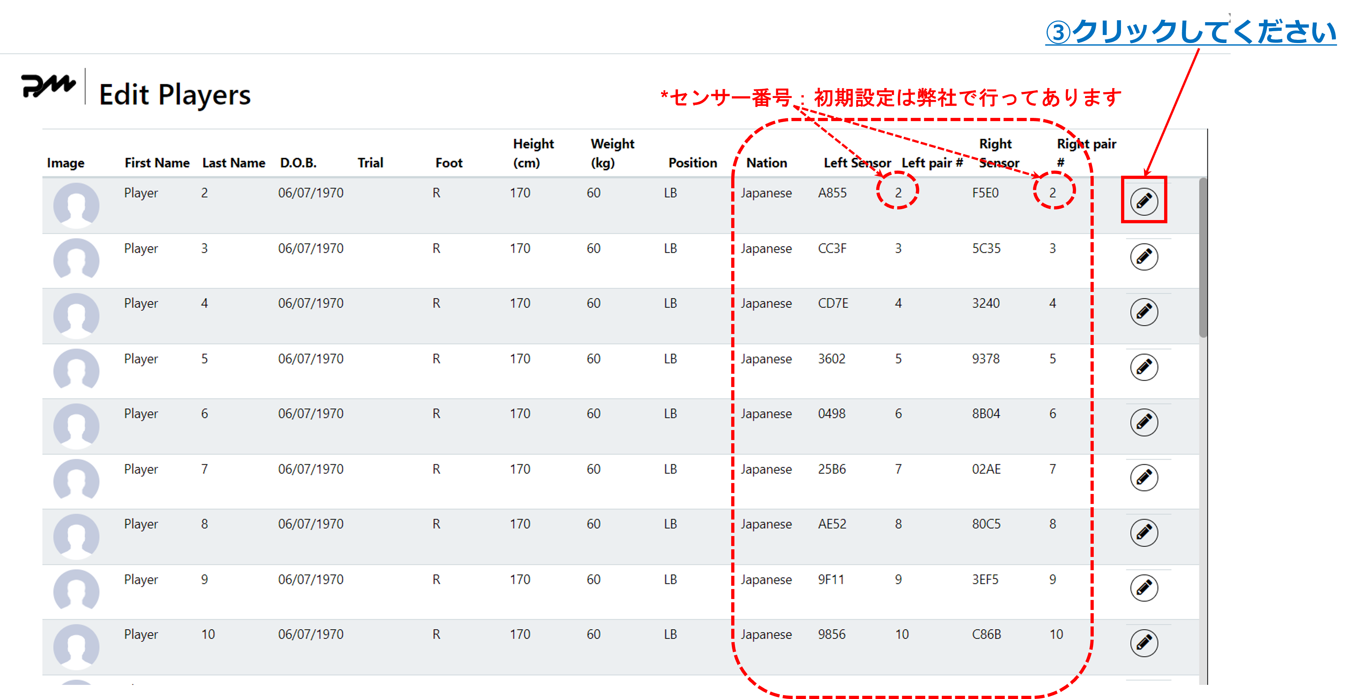Image resolution: width=1356 pixels, height=699 pixels.
Task: Click avatar image of Player 2
Action: point(76,205)
